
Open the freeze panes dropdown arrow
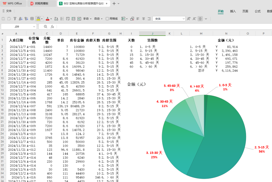pos(127,19)
